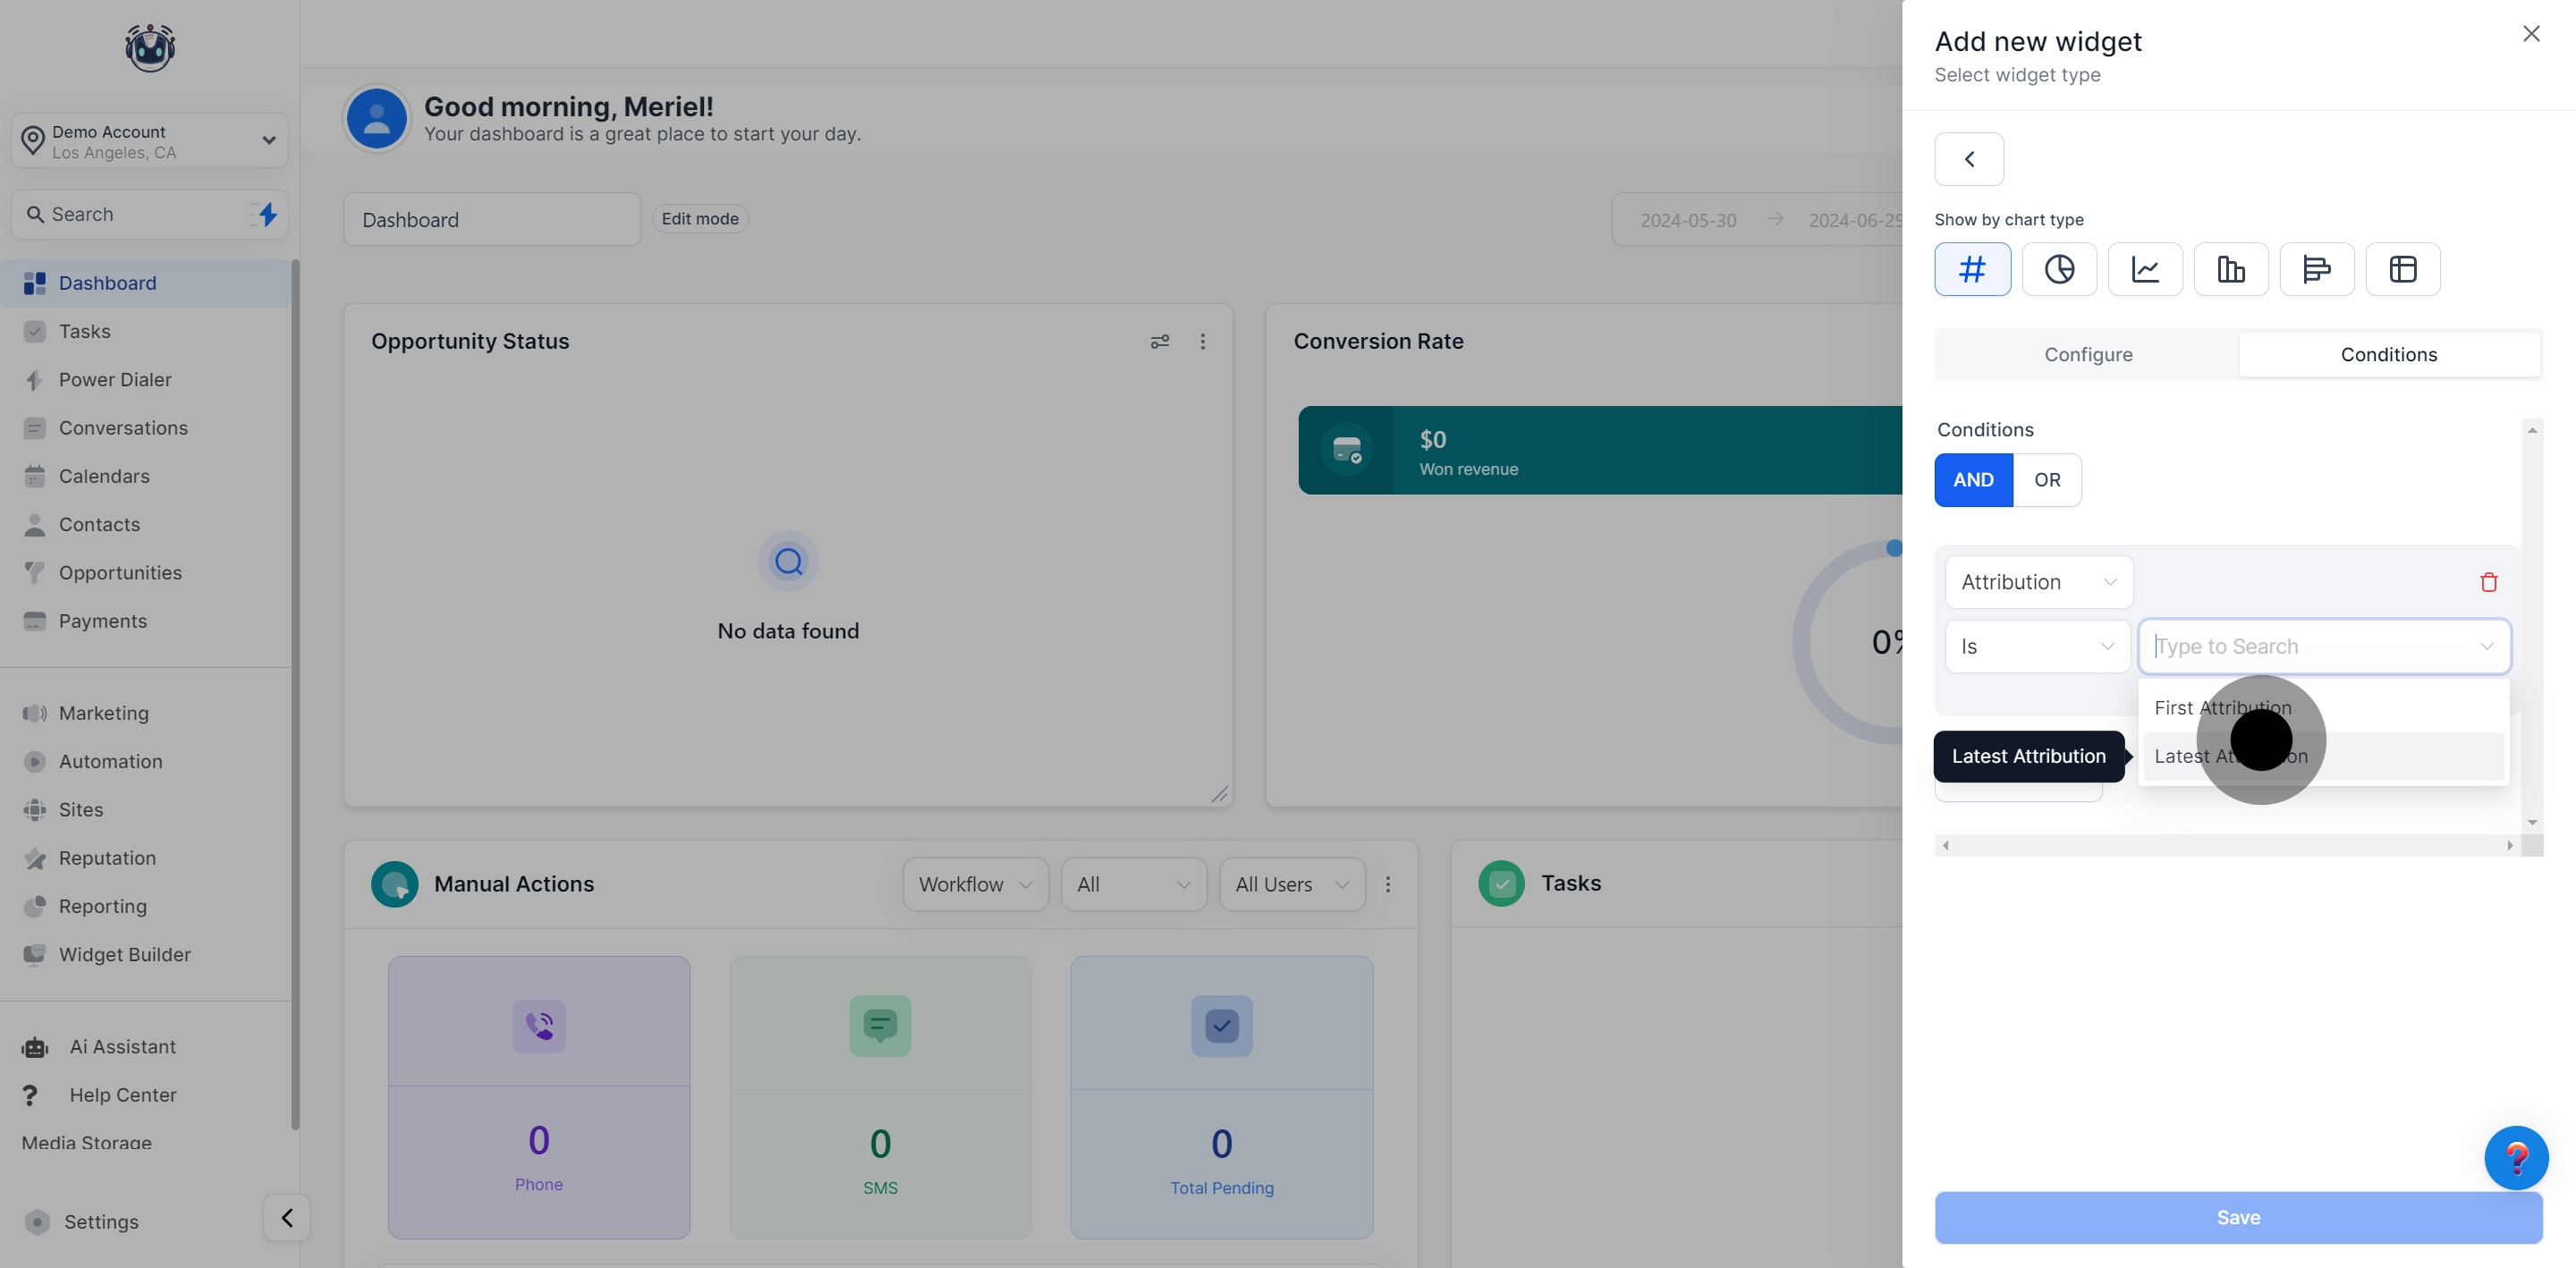
Task: Click the Save button
Action: (x=2237, y=1217)
